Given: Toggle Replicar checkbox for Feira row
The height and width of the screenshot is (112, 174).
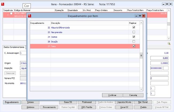Looking at the screenshot, I should (134, 46).
